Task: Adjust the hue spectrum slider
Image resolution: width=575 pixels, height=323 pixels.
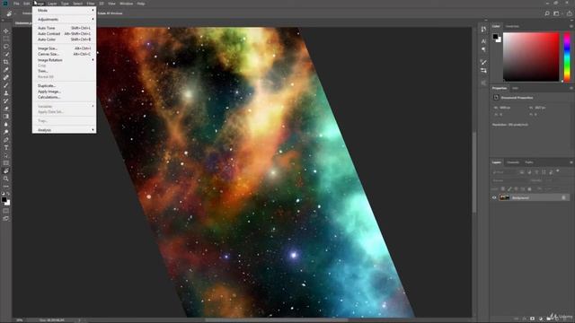Action: 567,57
